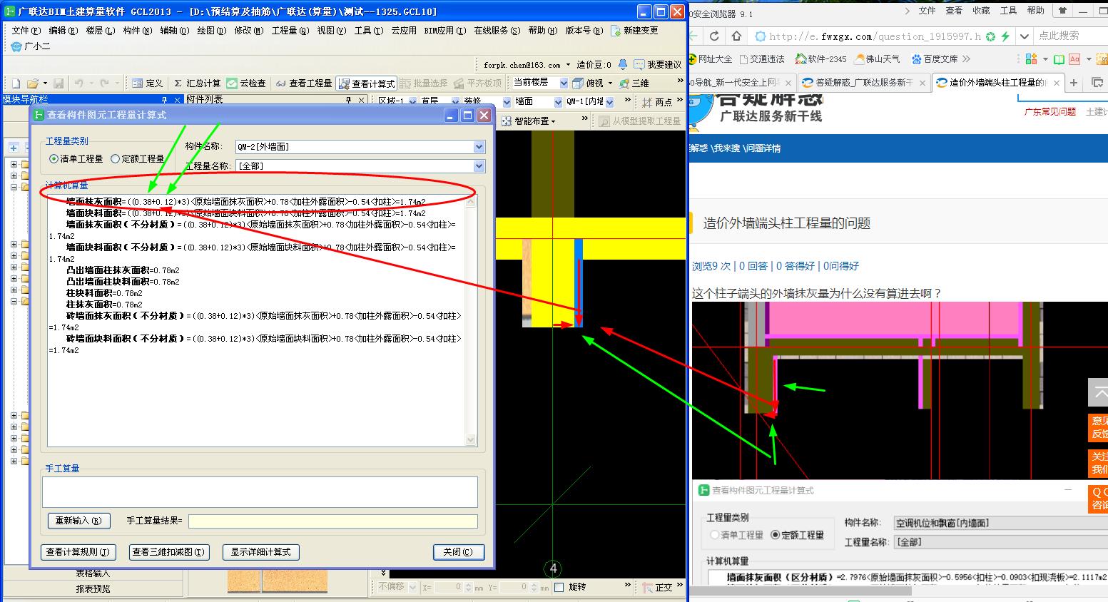Expand the first tree node plus in navigation
Screen dimensions: 1108x602
(14, 164)
